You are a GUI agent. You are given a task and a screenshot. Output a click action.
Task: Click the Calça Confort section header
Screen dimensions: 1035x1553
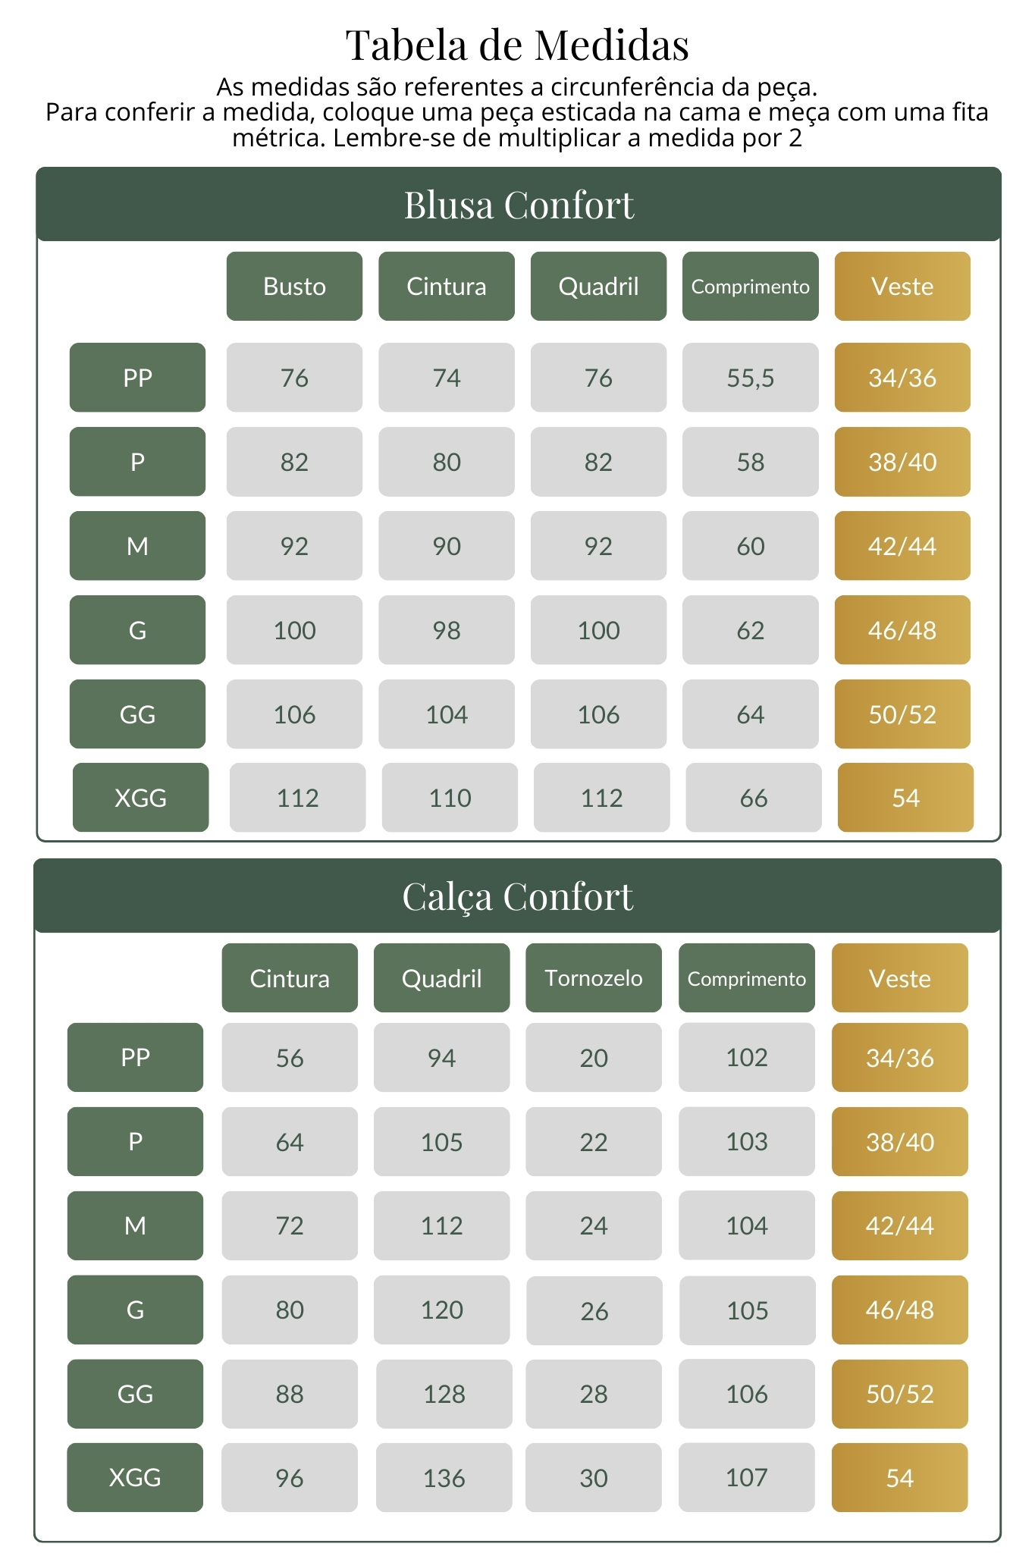[518, 896]
